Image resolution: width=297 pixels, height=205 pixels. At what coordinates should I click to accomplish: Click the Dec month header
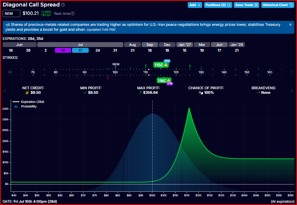(x=167, y=45)
